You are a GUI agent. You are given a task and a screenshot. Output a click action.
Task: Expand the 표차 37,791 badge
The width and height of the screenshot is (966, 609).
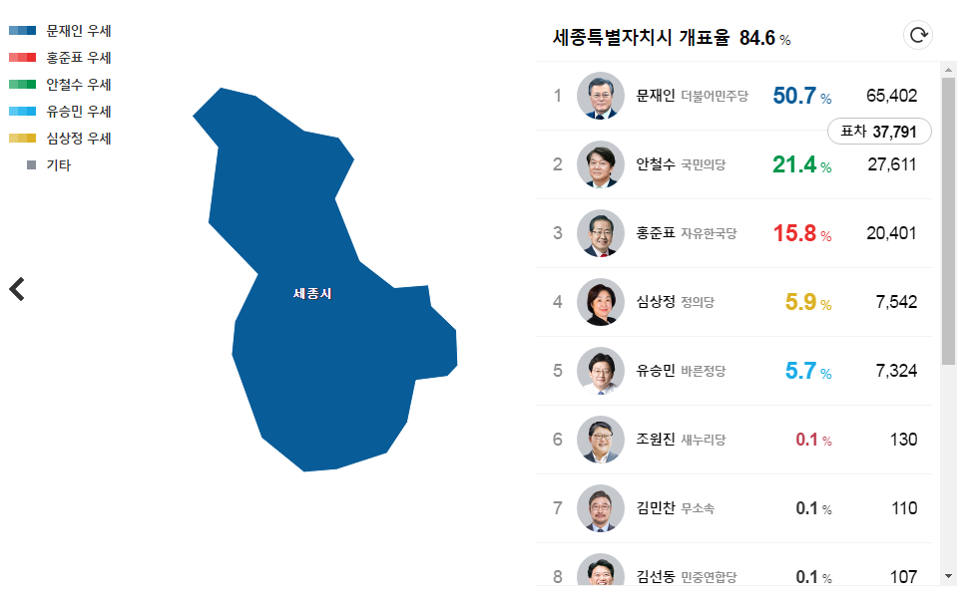pyautogui.click(x=878, y=131)
